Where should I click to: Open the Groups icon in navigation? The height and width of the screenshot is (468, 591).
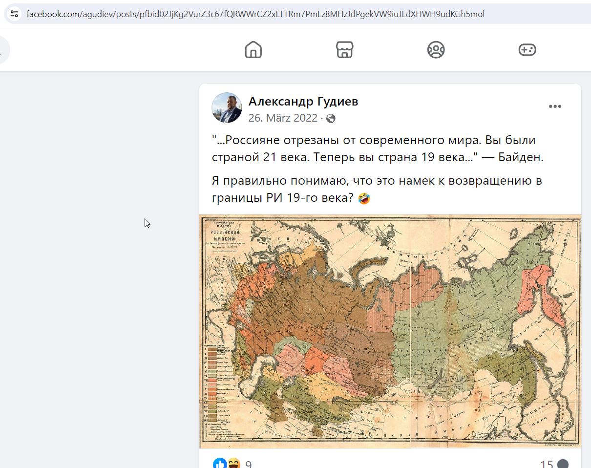pos(436,50)
